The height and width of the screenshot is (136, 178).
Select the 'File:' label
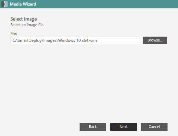click(14, 33)
